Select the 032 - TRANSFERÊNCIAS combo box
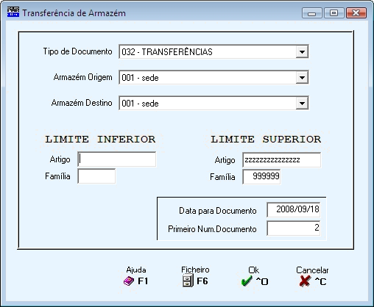This screenshot has height=307, width=374. pos(214,51)
